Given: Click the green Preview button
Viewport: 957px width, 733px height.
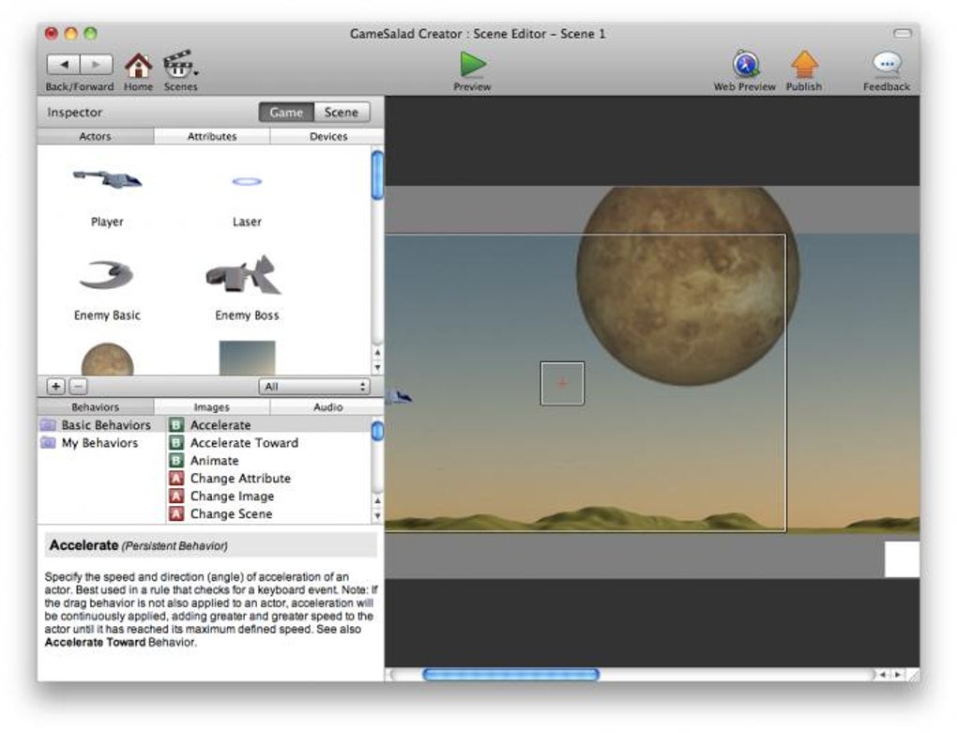Looking at the screenshot, I should click(x=471, y=66).
